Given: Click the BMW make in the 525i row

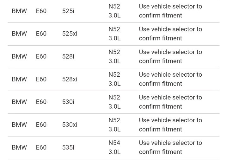Looking at the screenshot, I should [x=19, y=11].
